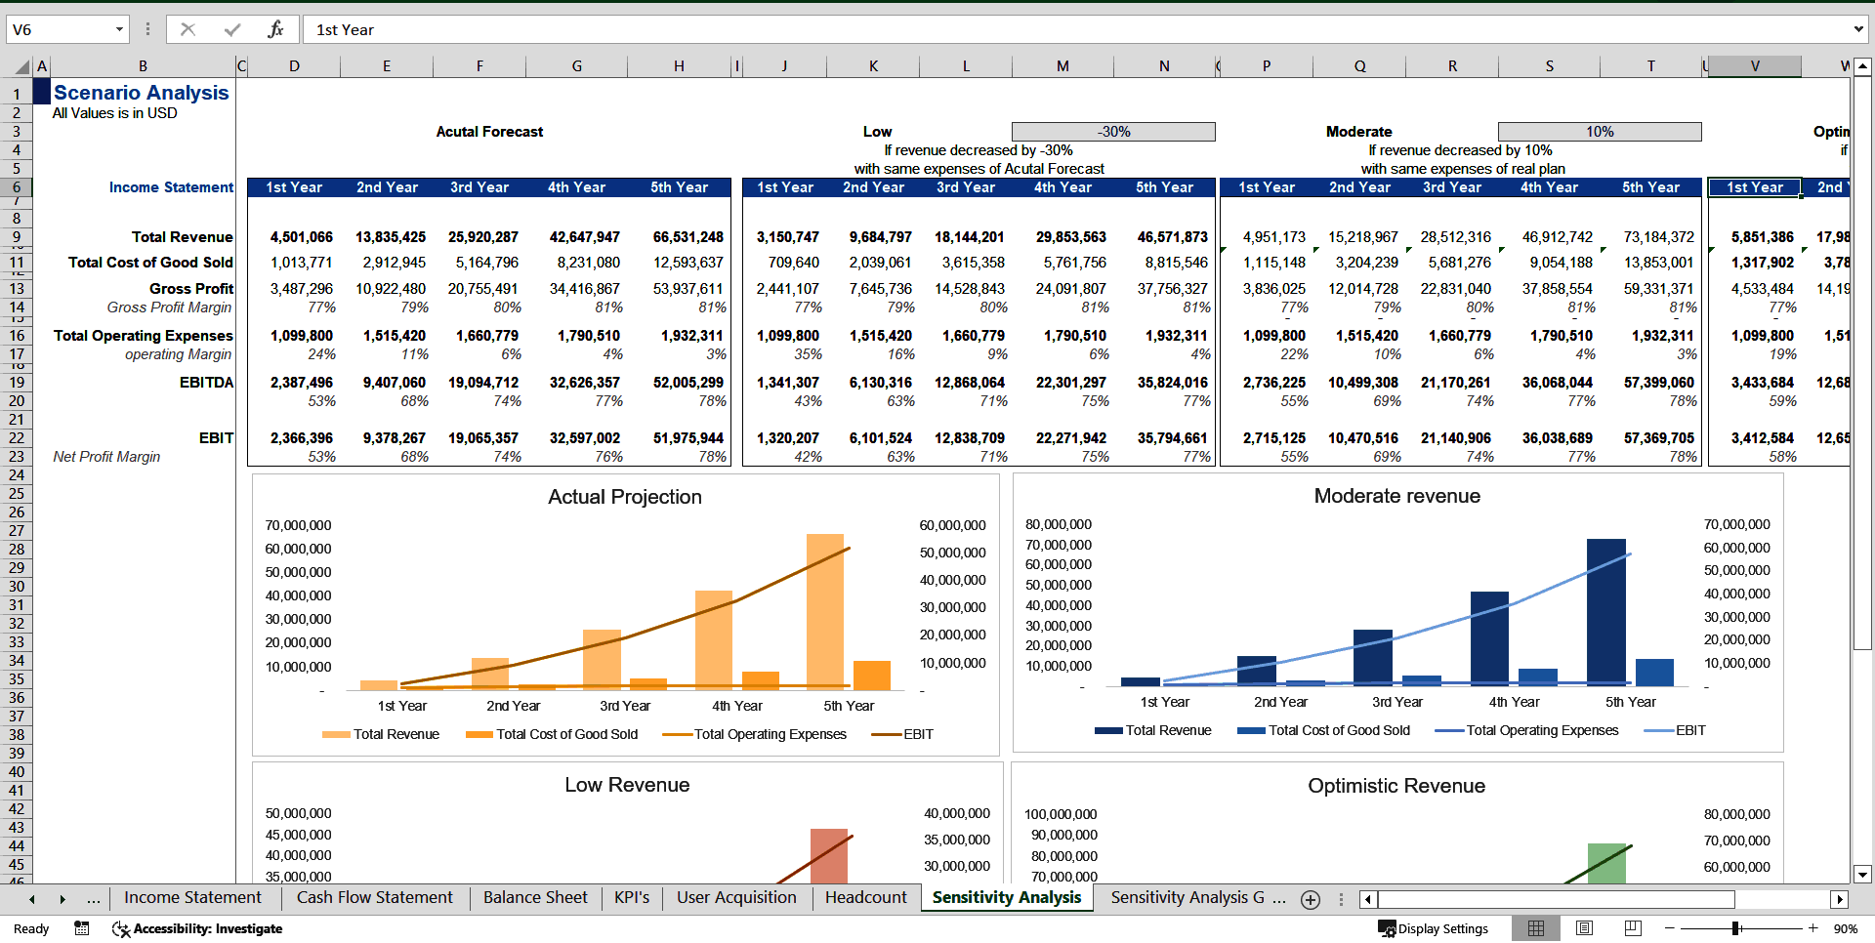The width and height of the screenshot is (1875, 943).
Task: Click the Income Statement row label
Action: click(x=171, y=187)
